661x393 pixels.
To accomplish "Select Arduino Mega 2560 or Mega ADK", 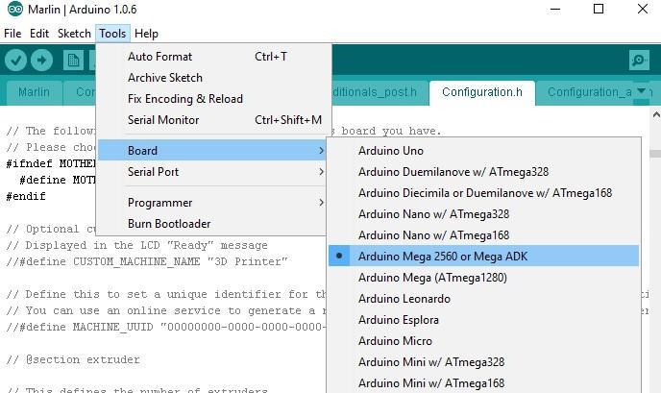I will [442, 257].
